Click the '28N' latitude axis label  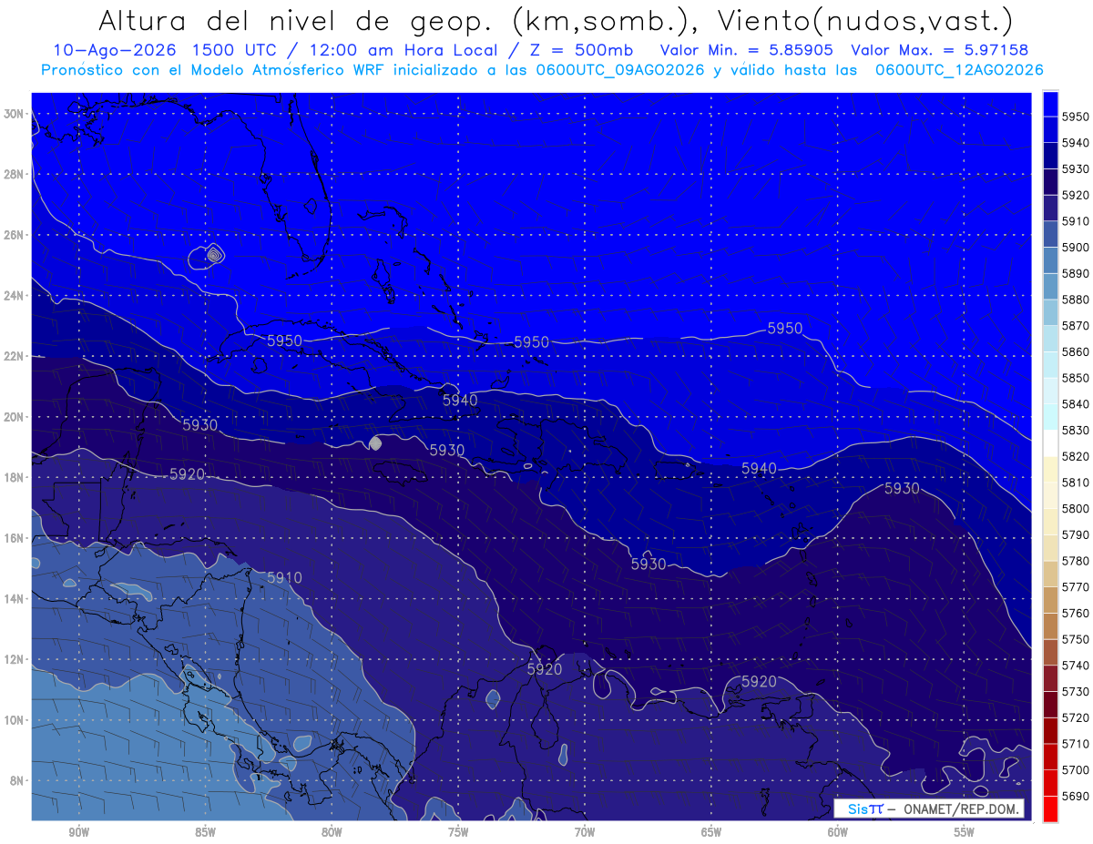pos(14,174)
